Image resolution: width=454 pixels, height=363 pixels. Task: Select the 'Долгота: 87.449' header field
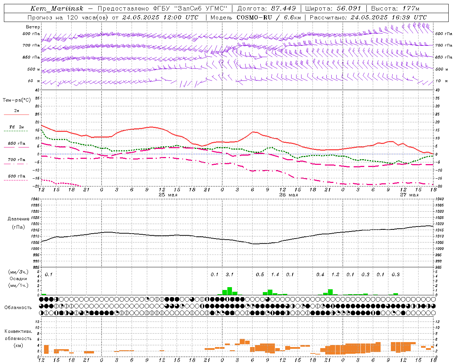click(266, 9)
